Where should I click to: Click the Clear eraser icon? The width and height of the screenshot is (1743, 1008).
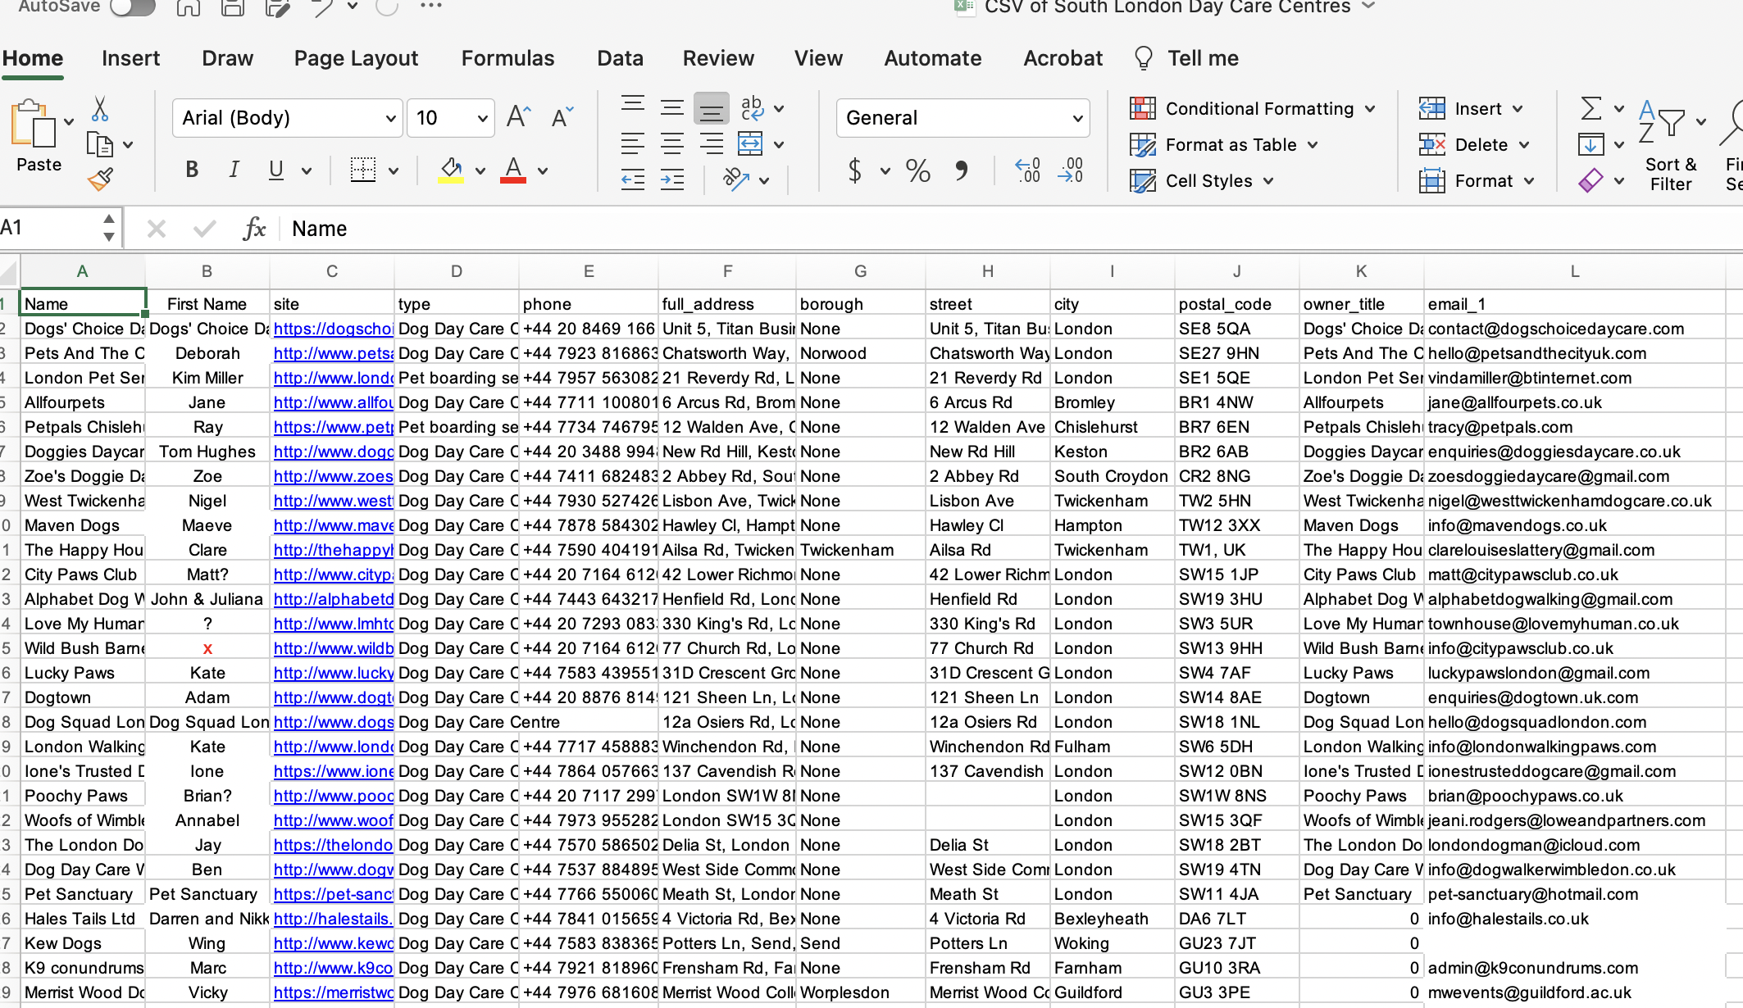pyautogui.click(x=1591, y=180)
